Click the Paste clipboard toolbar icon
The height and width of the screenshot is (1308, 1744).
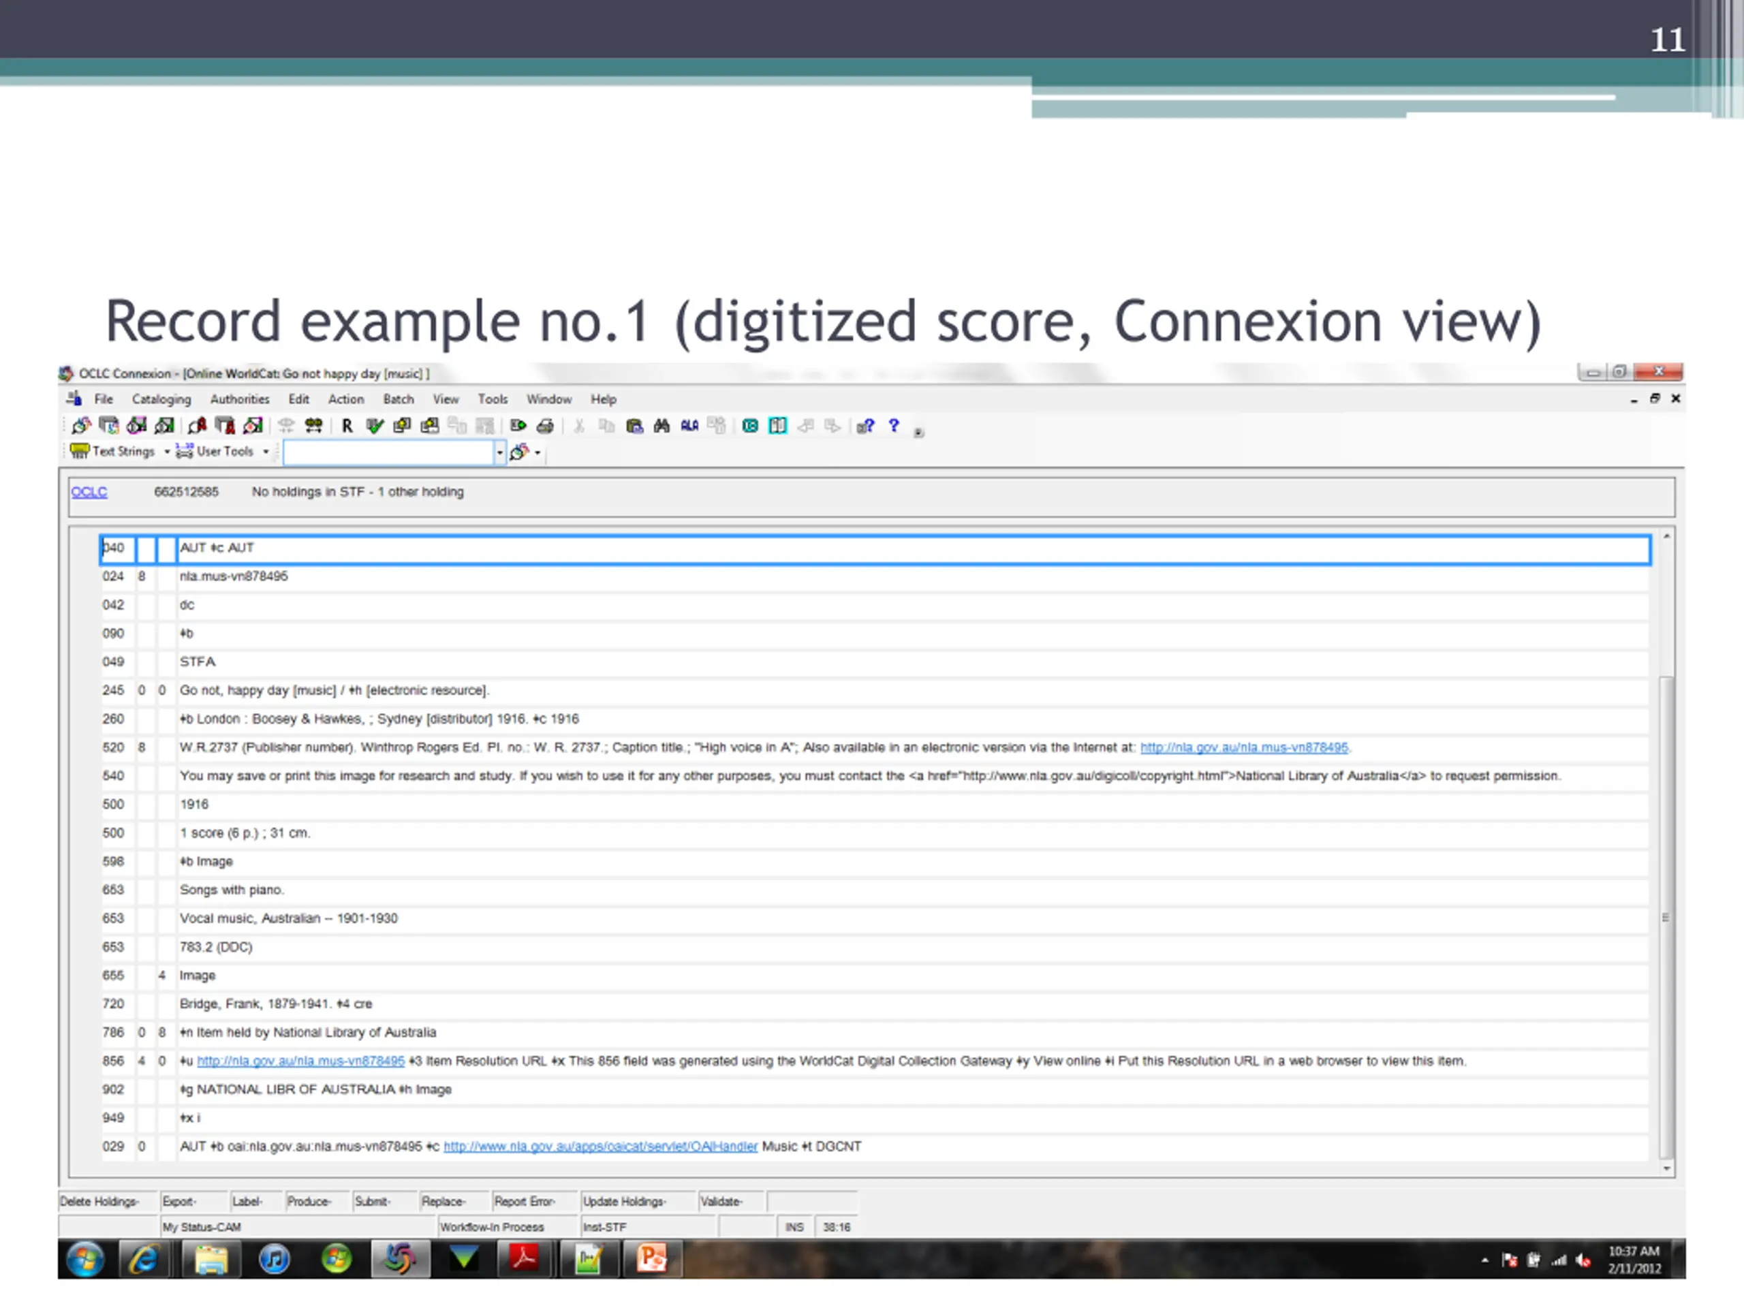[x=635, y=426]
